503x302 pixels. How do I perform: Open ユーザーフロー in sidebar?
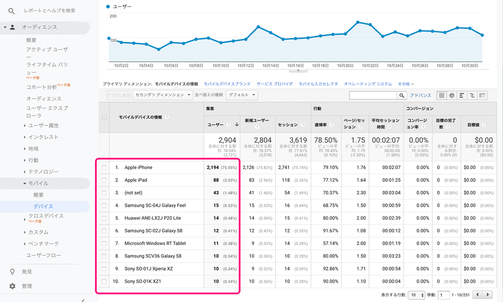43,255
